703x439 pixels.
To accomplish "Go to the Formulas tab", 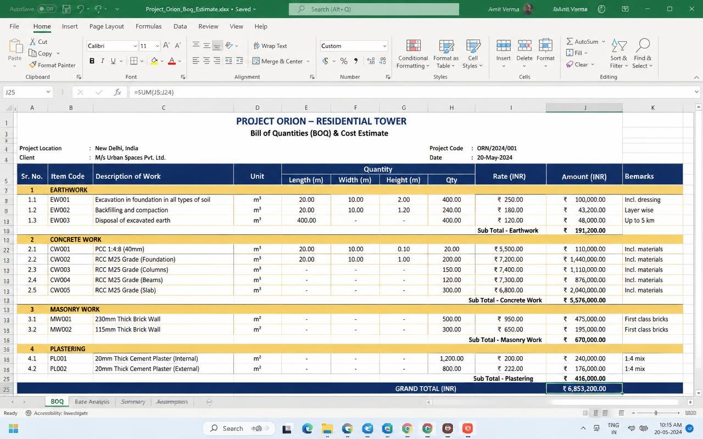I will pyautogui.click(x=148, y=26).
